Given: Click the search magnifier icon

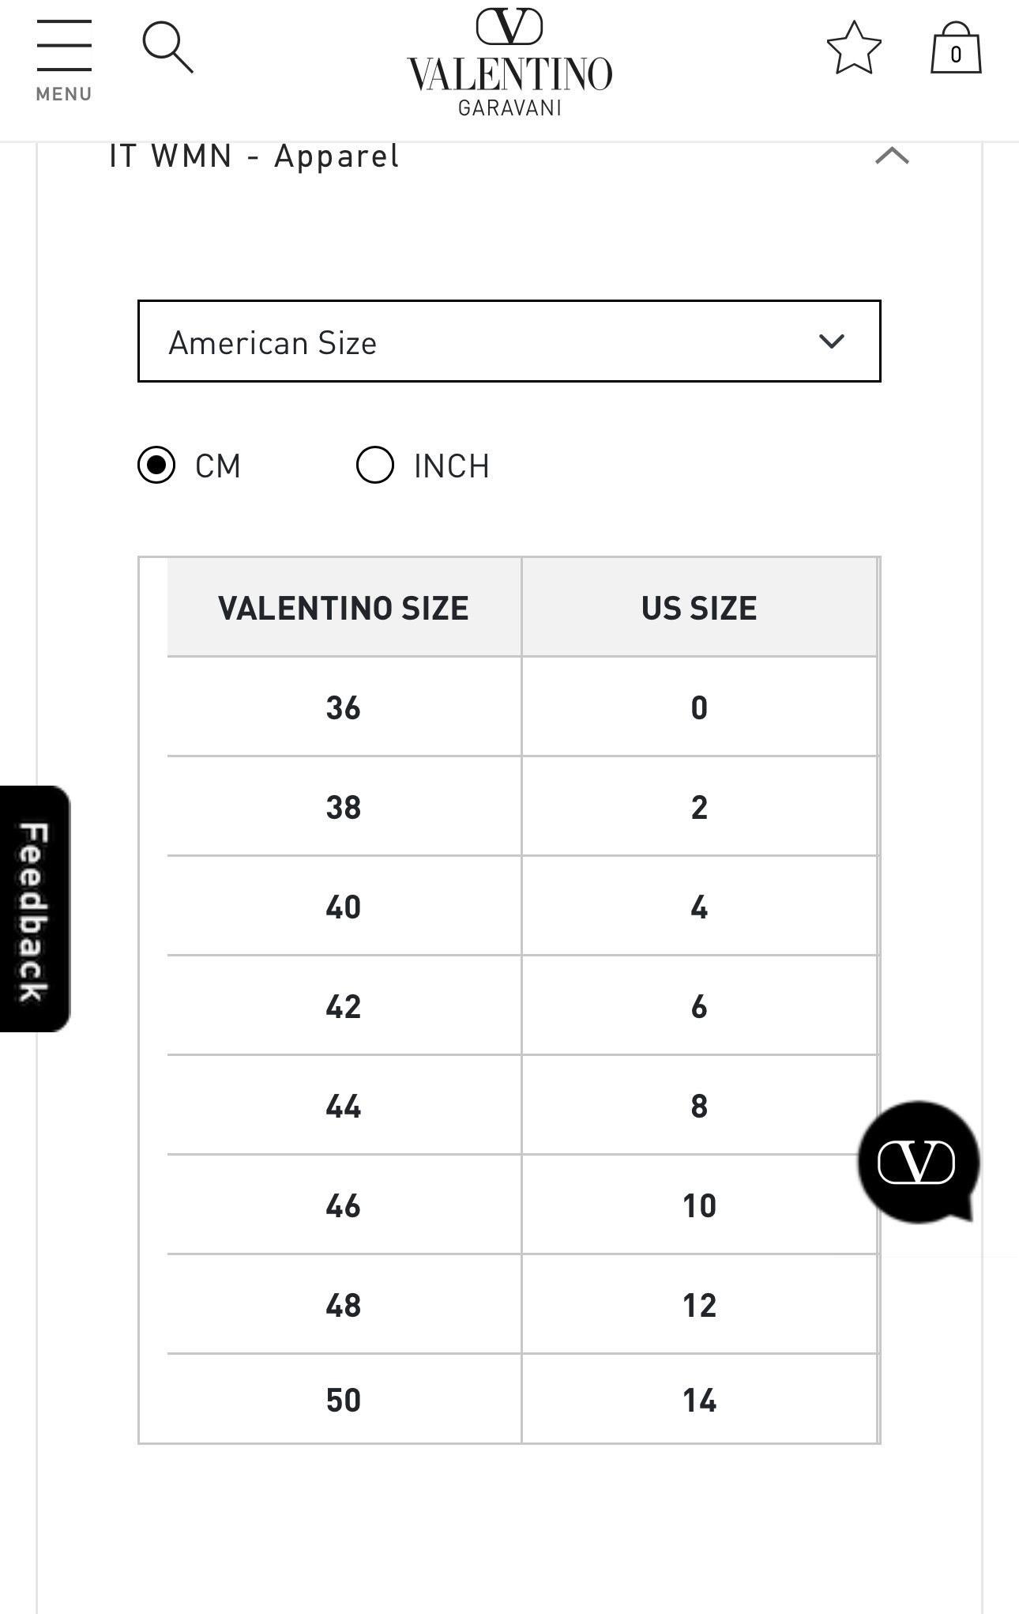Looking at the screenshot, I should click(167, 48).
